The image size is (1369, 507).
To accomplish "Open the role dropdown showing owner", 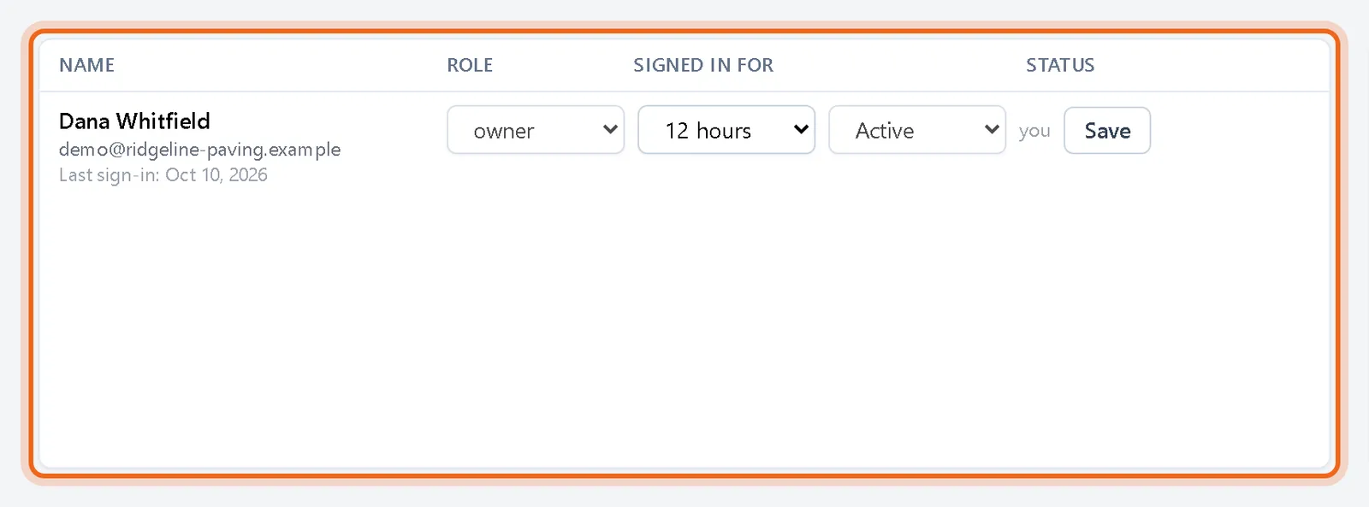I will (536, 130).
